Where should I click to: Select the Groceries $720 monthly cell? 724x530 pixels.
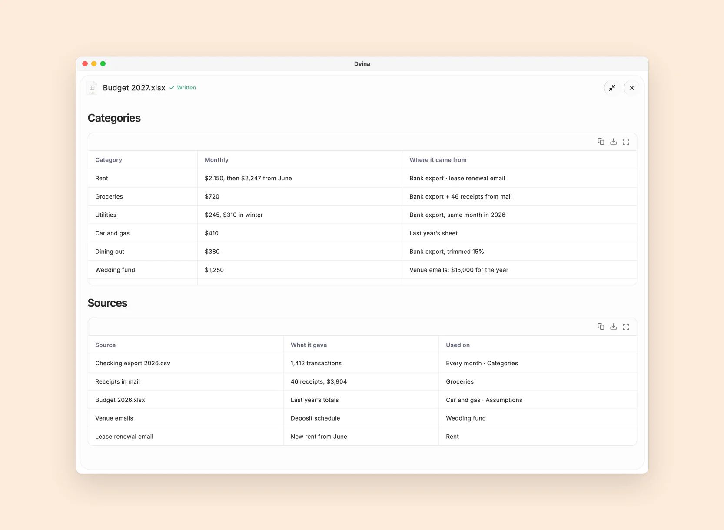[299, 196]
